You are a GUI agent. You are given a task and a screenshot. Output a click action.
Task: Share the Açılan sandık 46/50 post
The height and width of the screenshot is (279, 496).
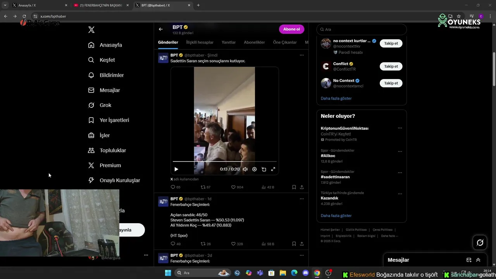tap(302, 244)
